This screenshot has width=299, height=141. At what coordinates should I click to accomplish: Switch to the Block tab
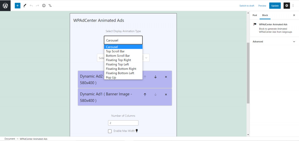[265, 15]
